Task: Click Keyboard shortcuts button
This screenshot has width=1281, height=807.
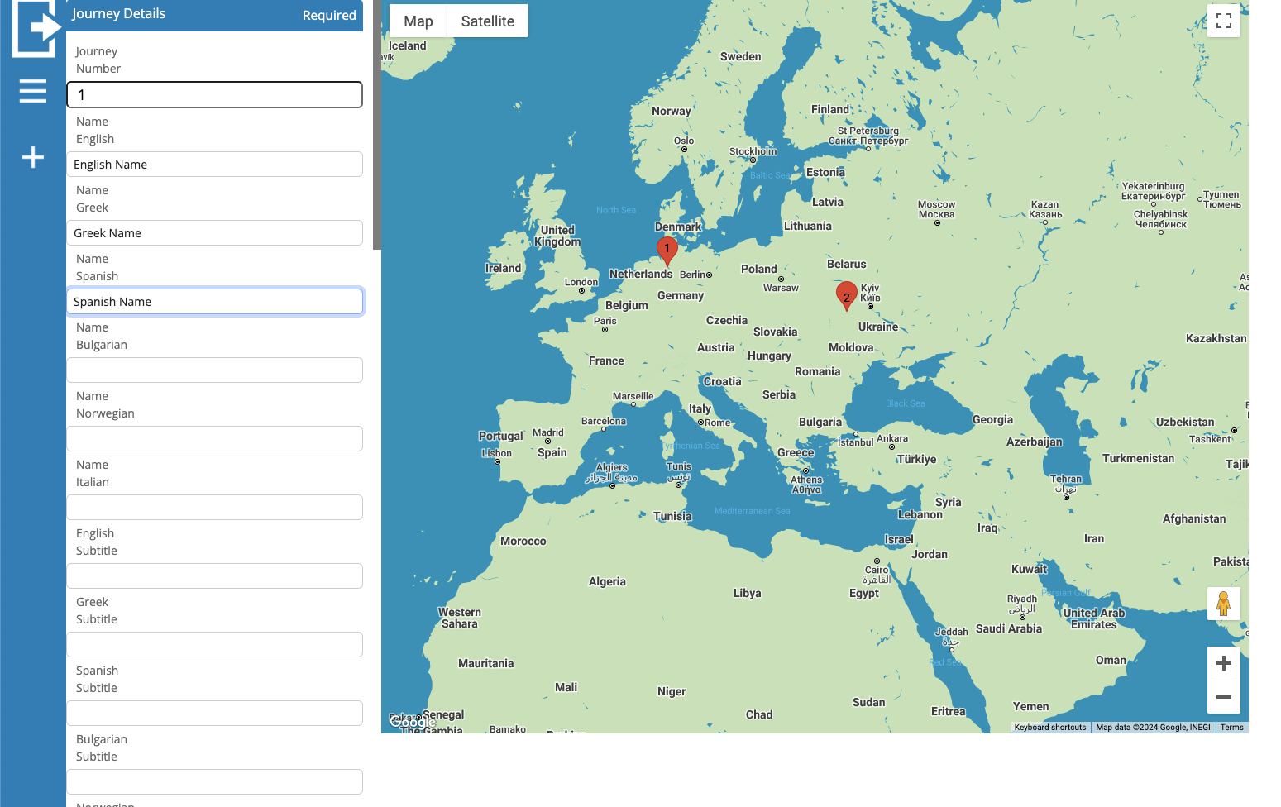Action: point(1049,728)
